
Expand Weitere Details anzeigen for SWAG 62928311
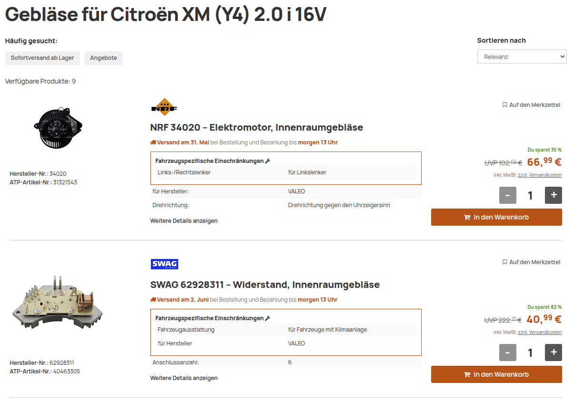(x=184, y=378)
